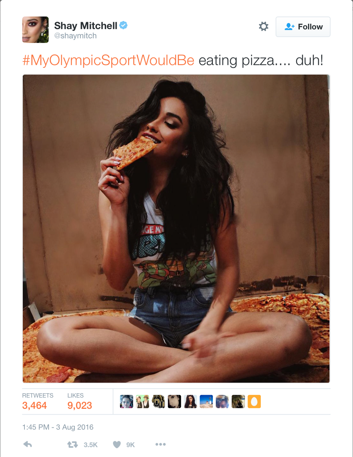Open the pizza photo attachment

click(176, 229)
